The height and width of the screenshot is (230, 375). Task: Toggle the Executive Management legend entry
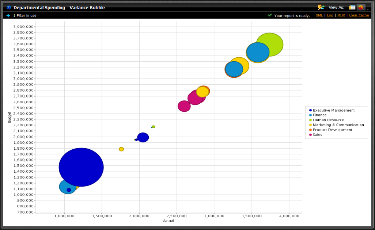click(x=329, y=110)
